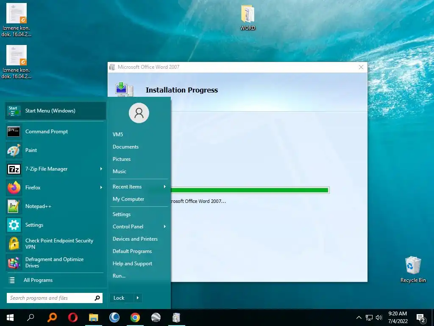Launch Command Prompt from start menu
The width and height of the screenshot is (434, 326).
[x=56, y=132]
